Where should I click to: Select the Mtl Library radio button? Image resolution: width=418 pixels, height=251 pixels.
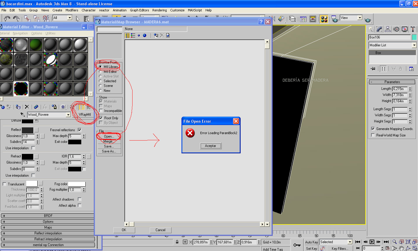[x=100, y=67]
